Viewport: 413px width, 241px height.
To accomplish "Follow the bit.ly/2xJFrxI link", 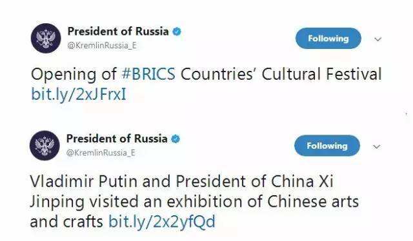I will pyautogui.click(x=79, y=95).
